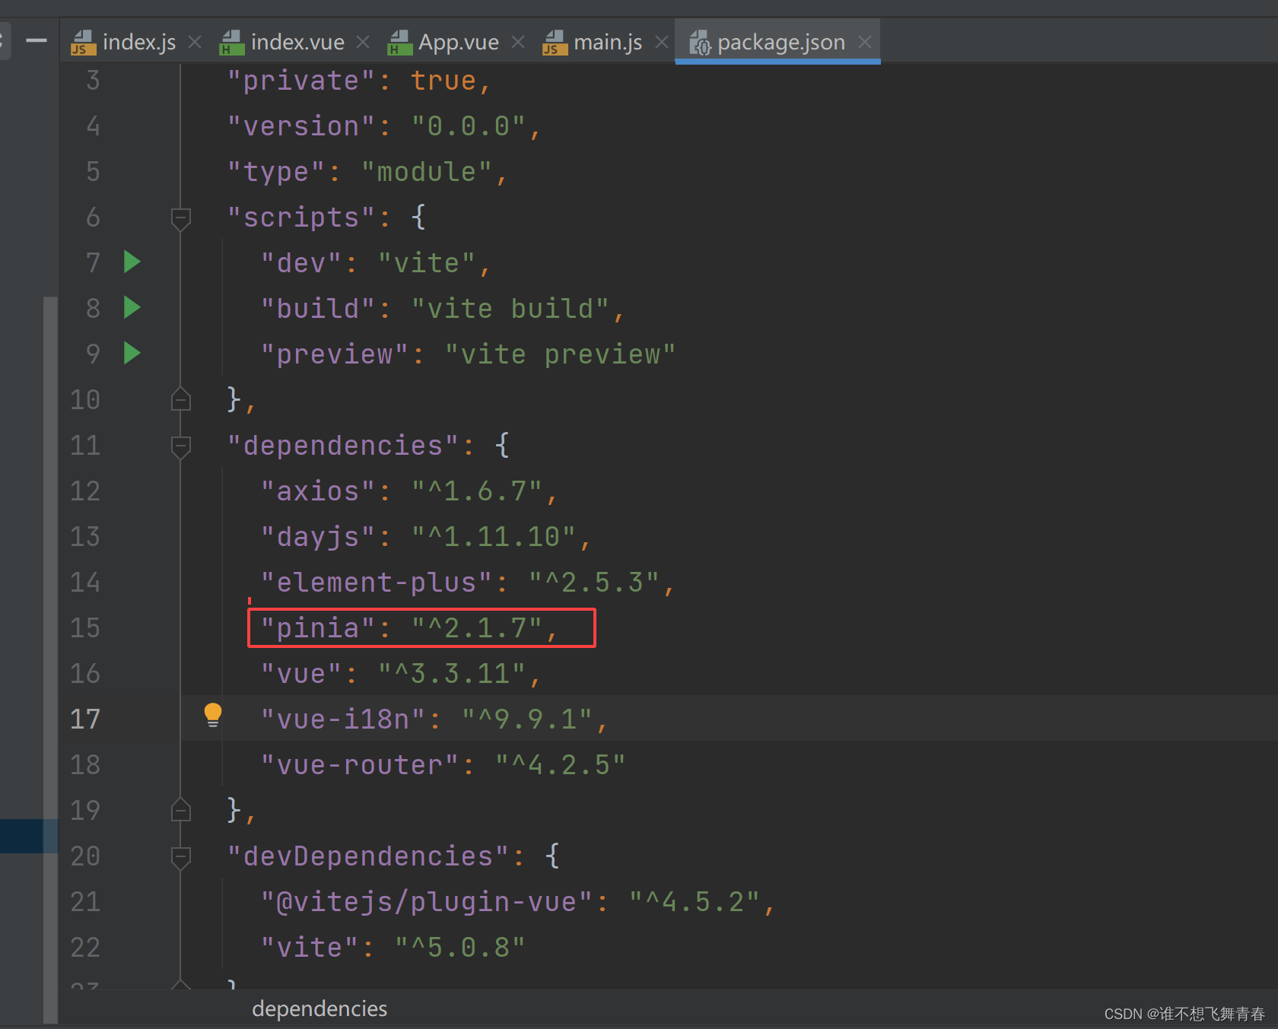Close the index.js tab
Screen dimensions: 1278x1029
(x=196, y=42)
